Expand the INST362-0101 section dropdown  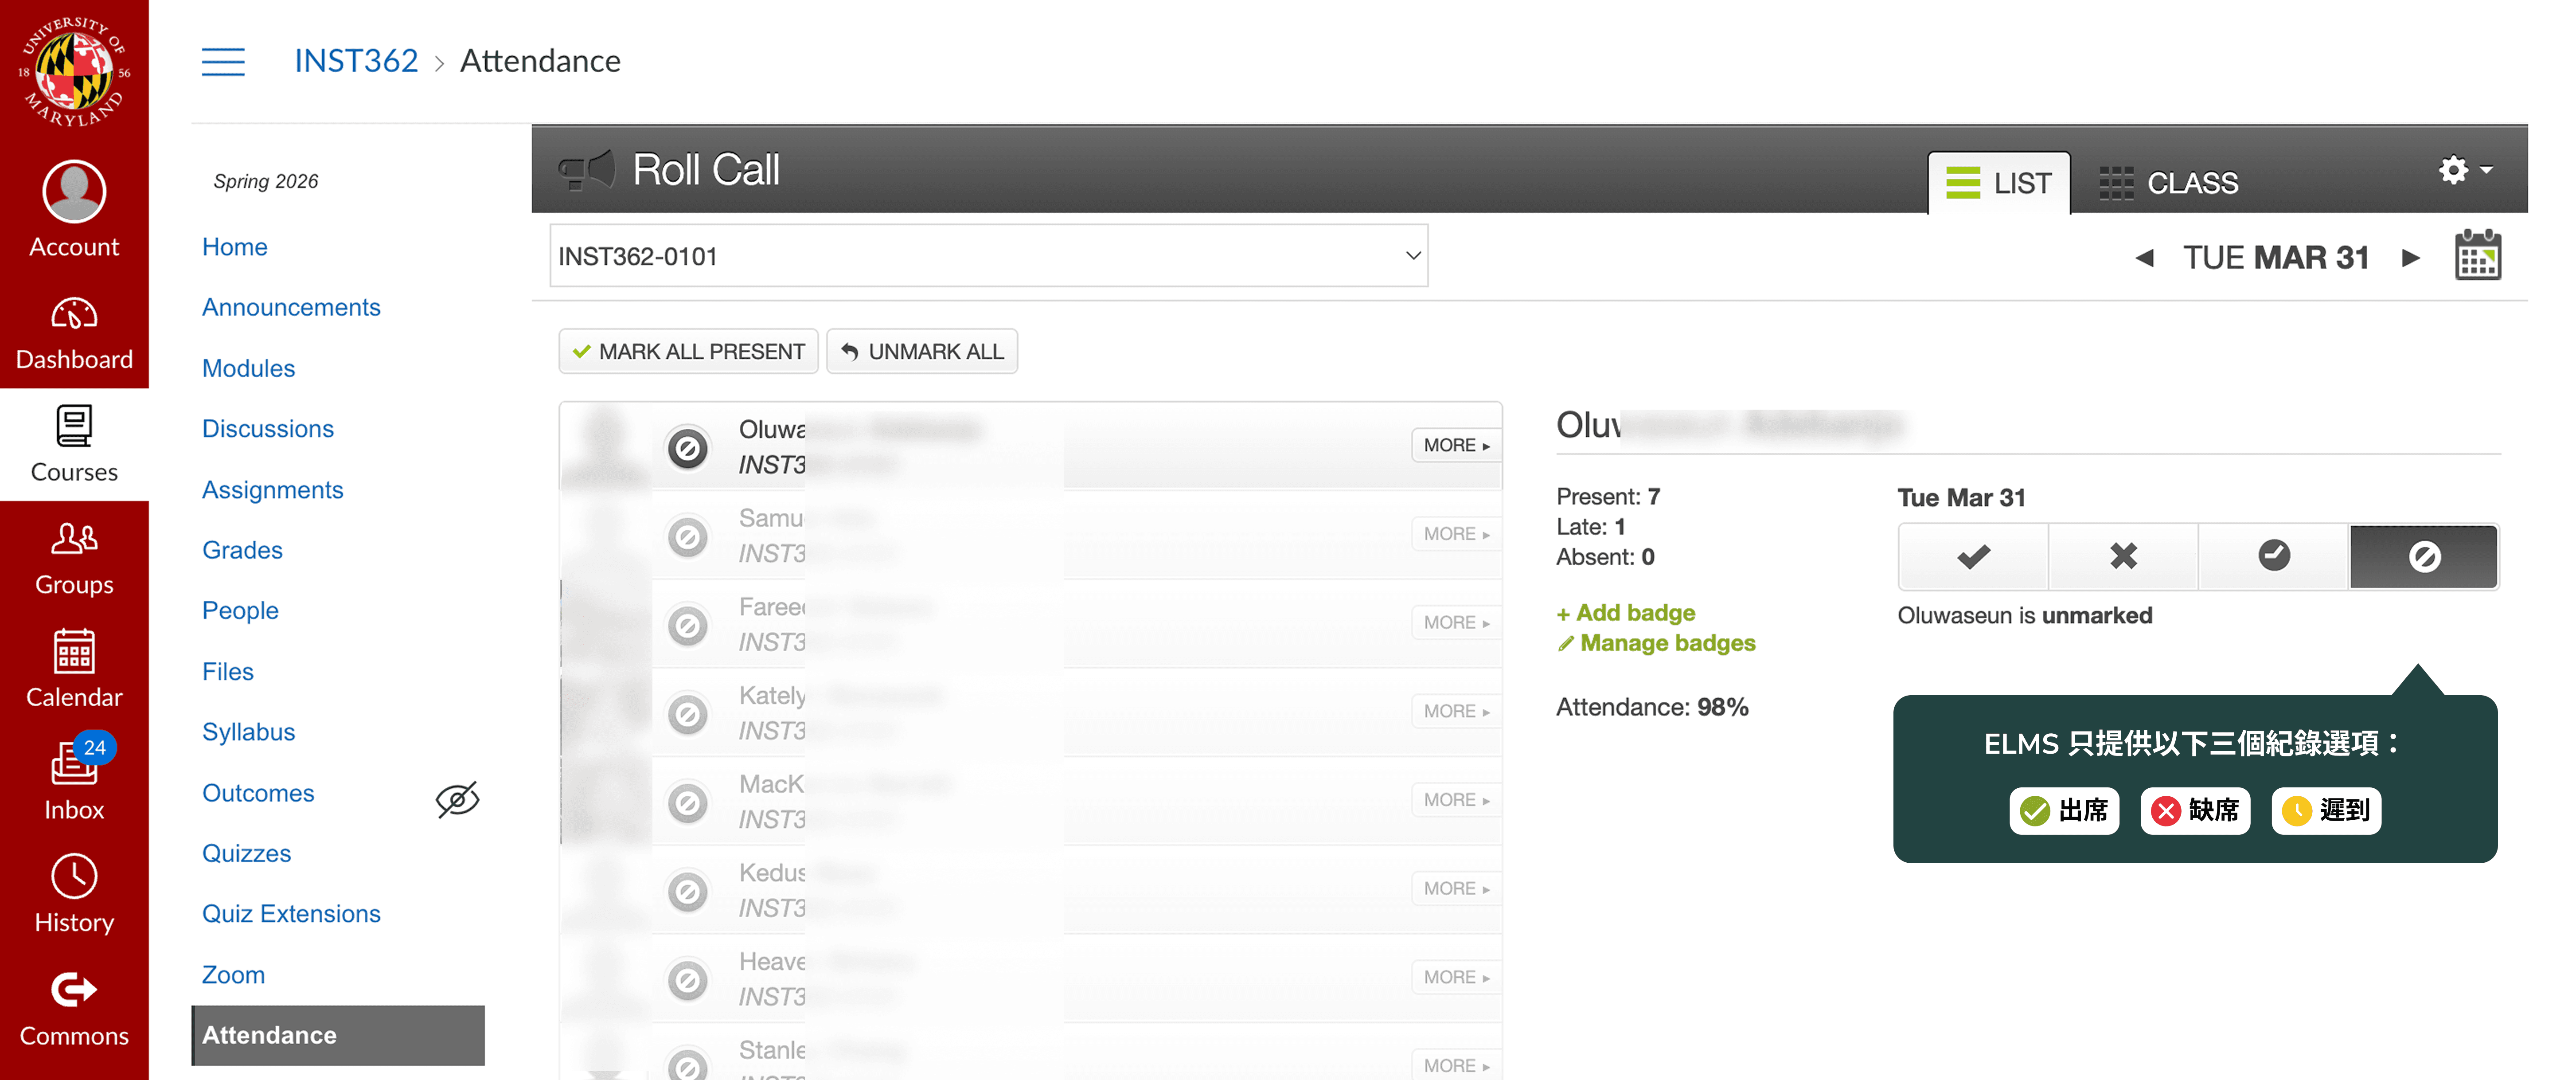click(988, 256)
